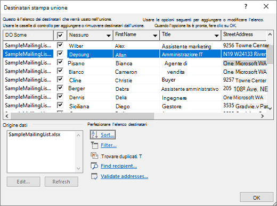Click the Amministrazione IT title cell
277x206 pixels.
[190, 54]
